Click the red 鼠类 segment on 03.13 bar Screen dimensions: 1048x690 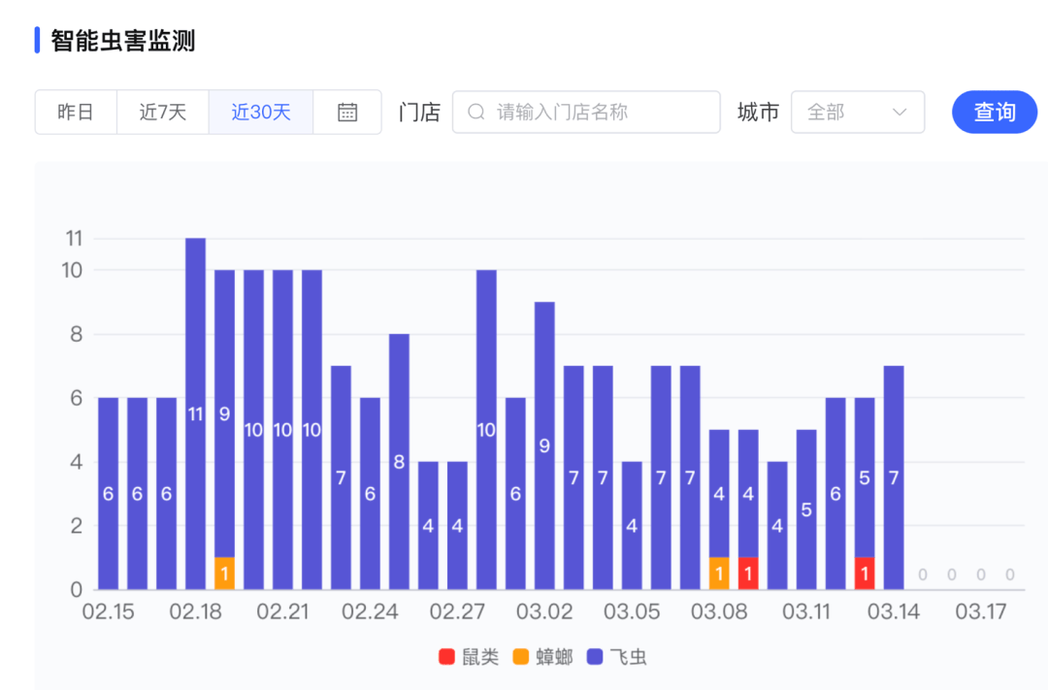[865, 574]
